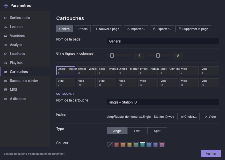Click the grid rows slider handle
Image resolution: width=225 pixels, height=160 pixels.
coord(112,55)
